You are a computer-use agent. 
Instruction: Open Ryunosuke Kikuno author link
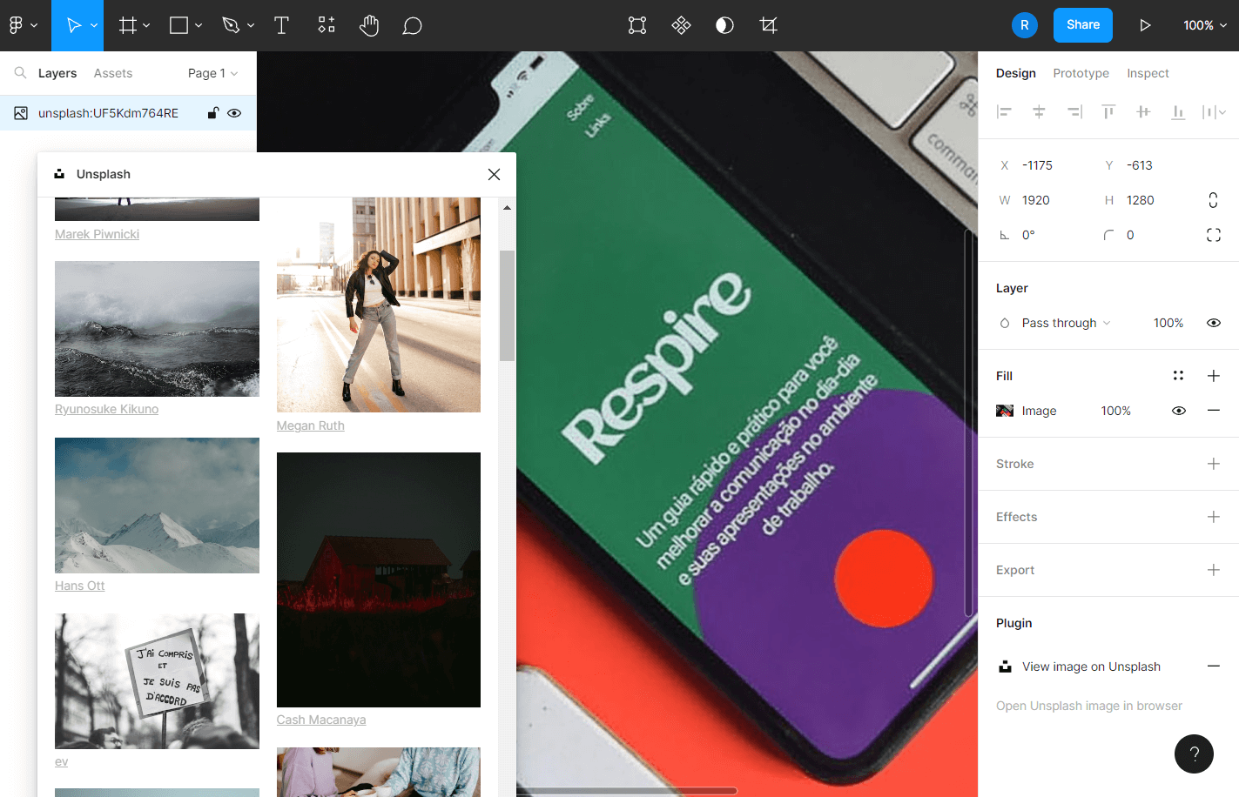pyautogui.click(x=106, y=409)
